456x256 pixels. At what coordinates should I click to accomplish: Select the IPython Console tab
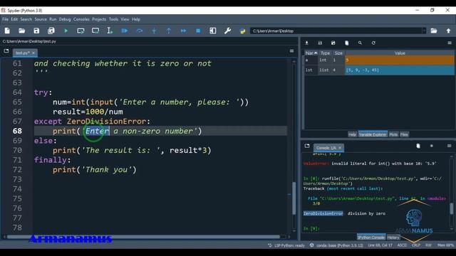[371, 238]
